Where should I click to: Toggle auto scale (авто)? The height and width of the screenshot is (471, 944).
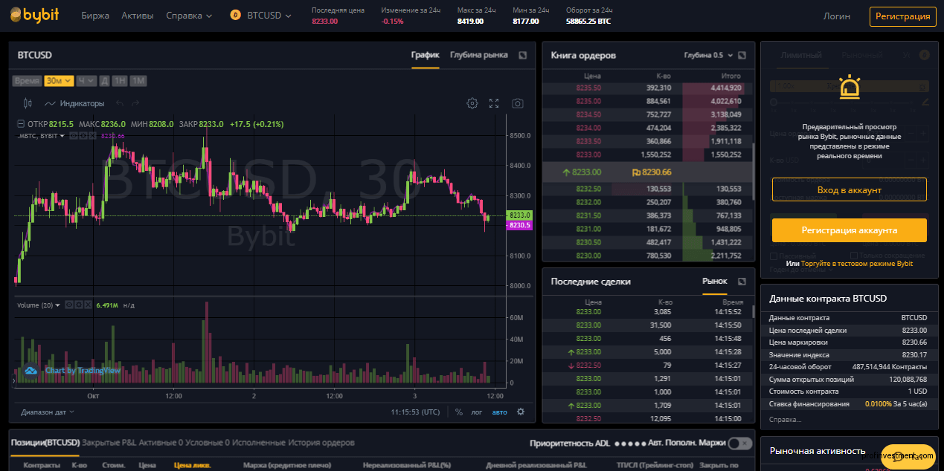coord(499,412)
